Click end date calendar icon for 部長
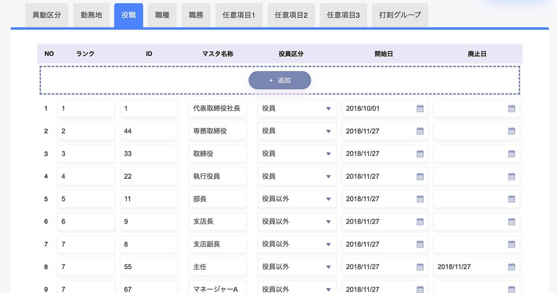Viewport: 557px width, 293px height. (512, 199)
